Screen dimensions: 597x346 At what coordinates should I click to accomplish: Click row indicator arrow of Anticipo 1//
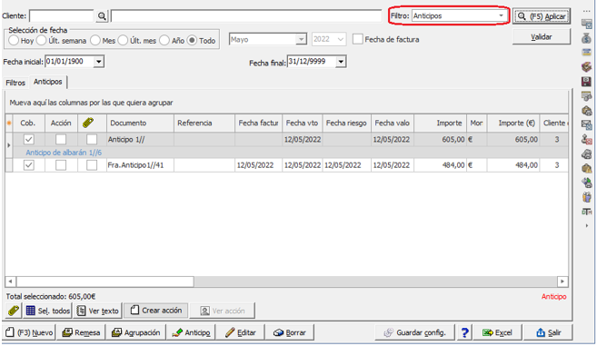pos(8,145)
